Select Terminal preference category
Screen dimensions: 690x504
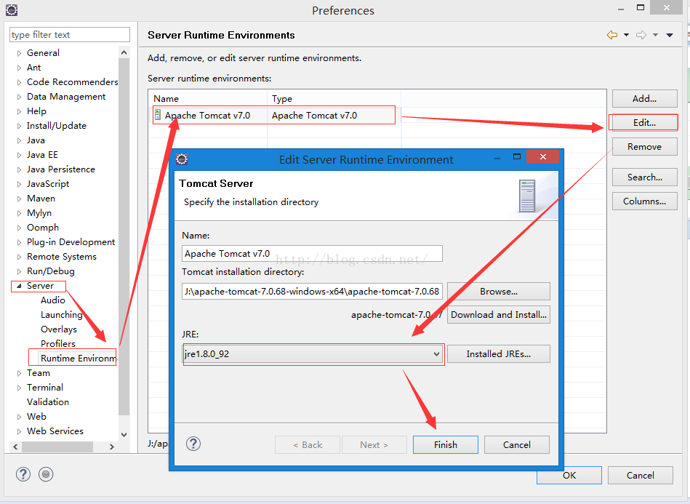tap(45, 387)
